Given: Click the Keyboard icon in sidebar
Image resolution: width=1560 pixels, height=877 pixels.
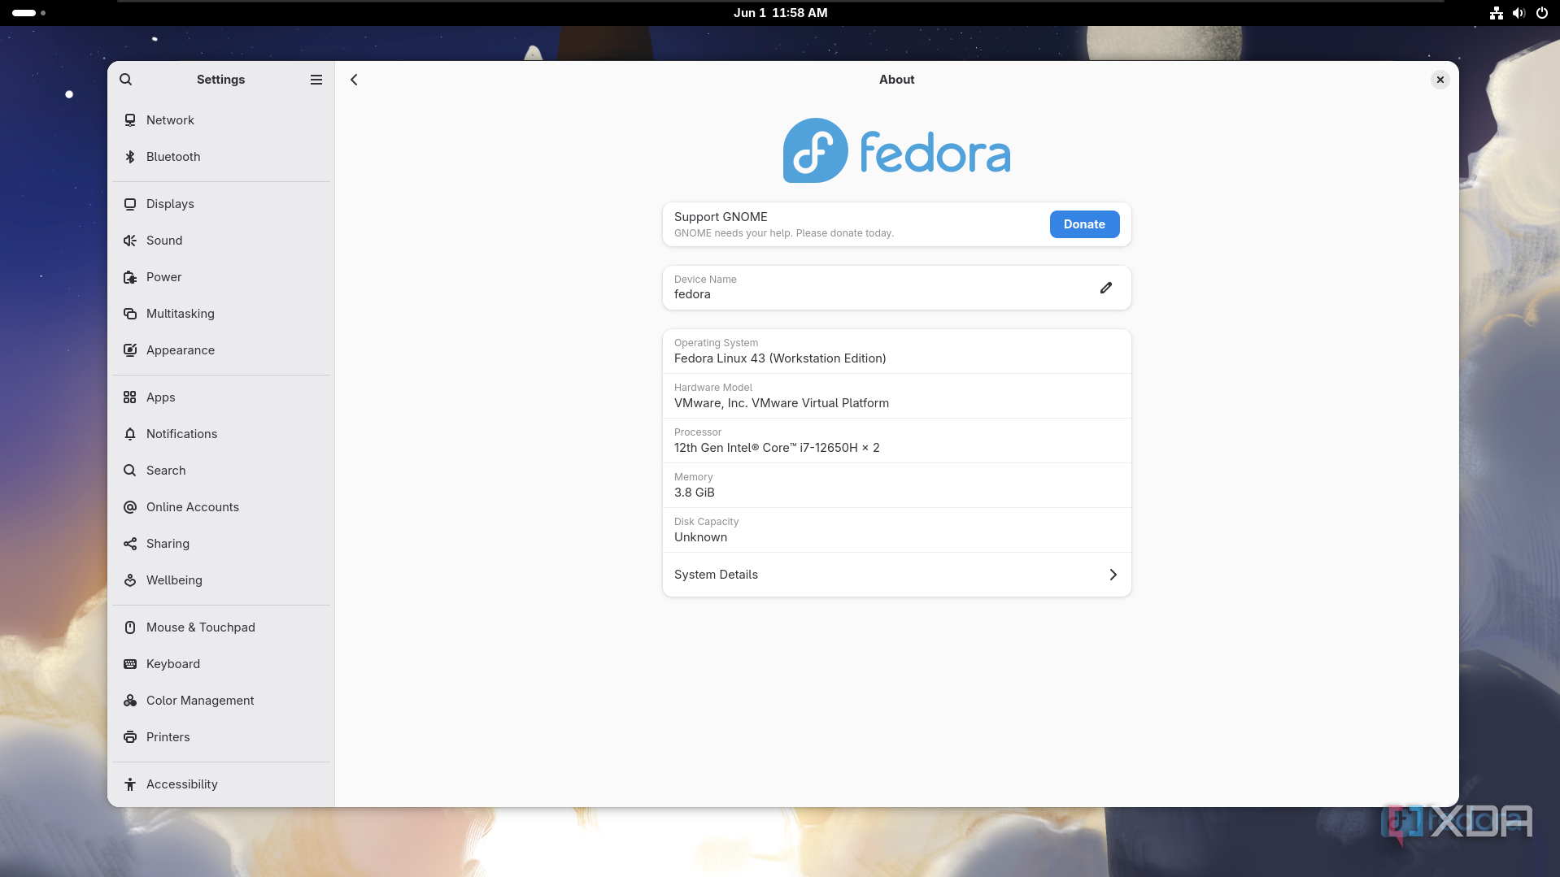Looking at the screenshot, I should 130,664.
